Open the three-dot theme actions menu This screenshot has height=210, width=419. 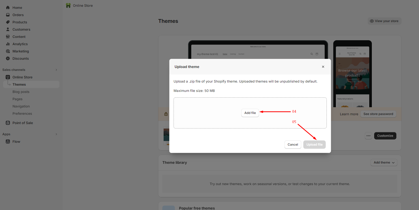tap(368, 136)
